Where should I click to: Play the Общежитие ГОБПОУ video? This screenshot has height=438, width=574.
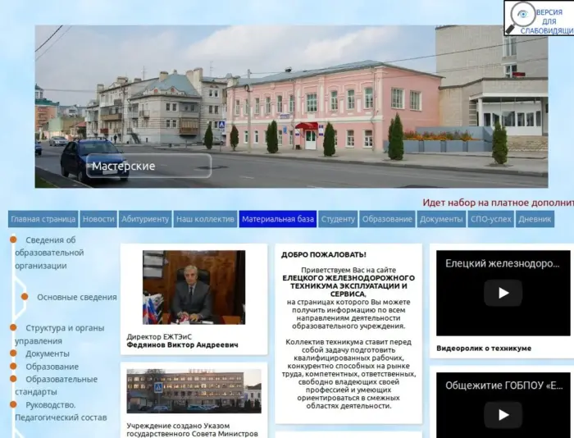[x=503, y=414]
